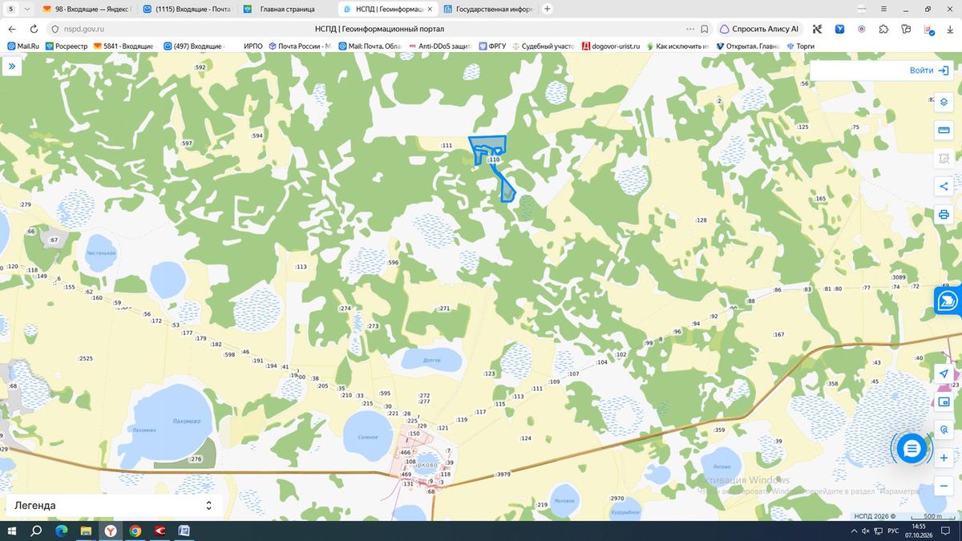
Task: Share the current map view
Action: point(944,186)
